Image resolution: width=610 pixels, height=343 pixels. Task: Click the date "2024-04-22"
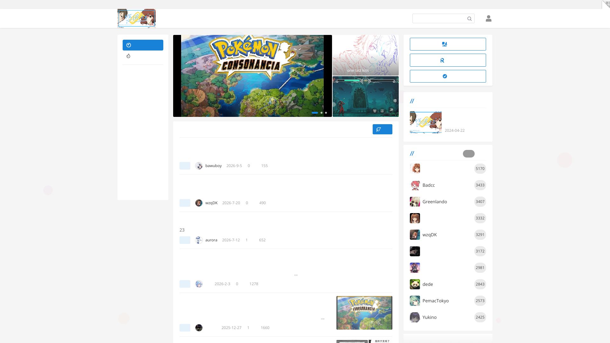pos(455,131)
